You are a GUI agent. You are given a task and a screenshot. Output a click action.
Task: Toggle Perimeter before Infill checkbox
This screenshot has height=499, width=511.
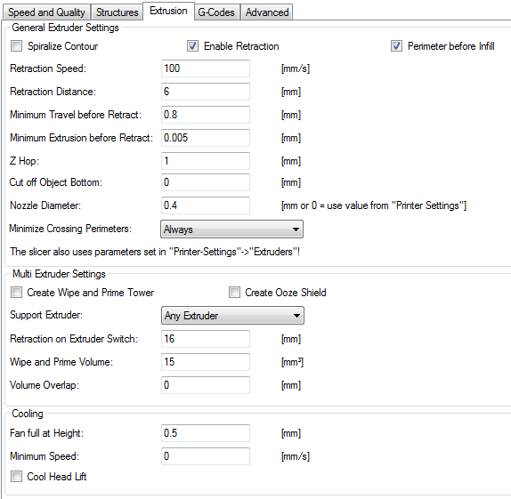point(396,46)
